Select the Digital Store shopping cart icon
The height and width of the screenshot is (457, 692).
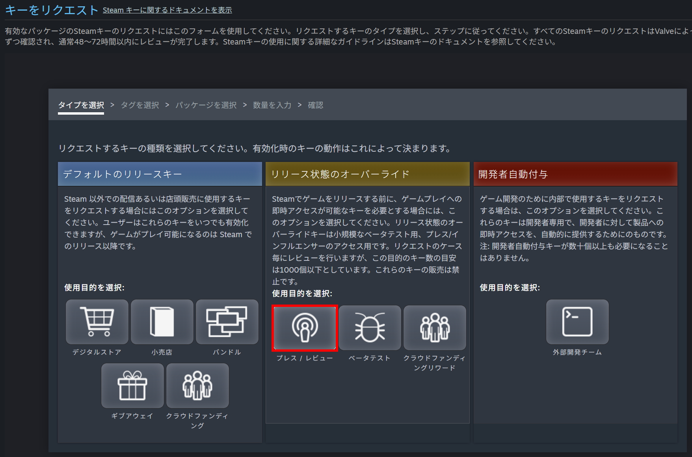pyautogui.click(x=97, y=322)
